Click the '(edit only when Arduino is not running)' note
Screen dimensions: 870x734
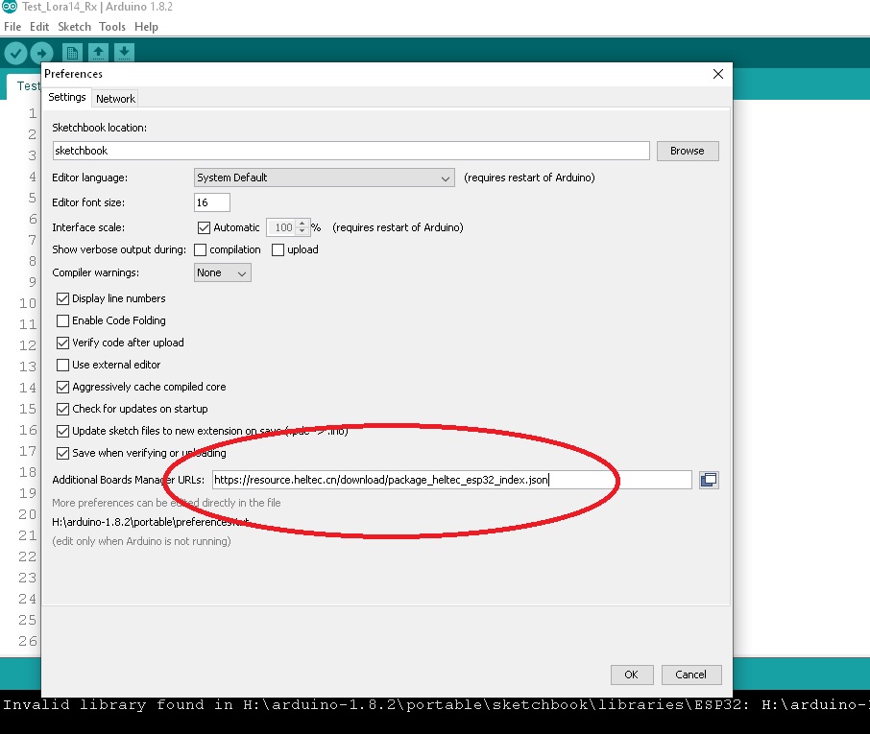(x=141, y=541)
